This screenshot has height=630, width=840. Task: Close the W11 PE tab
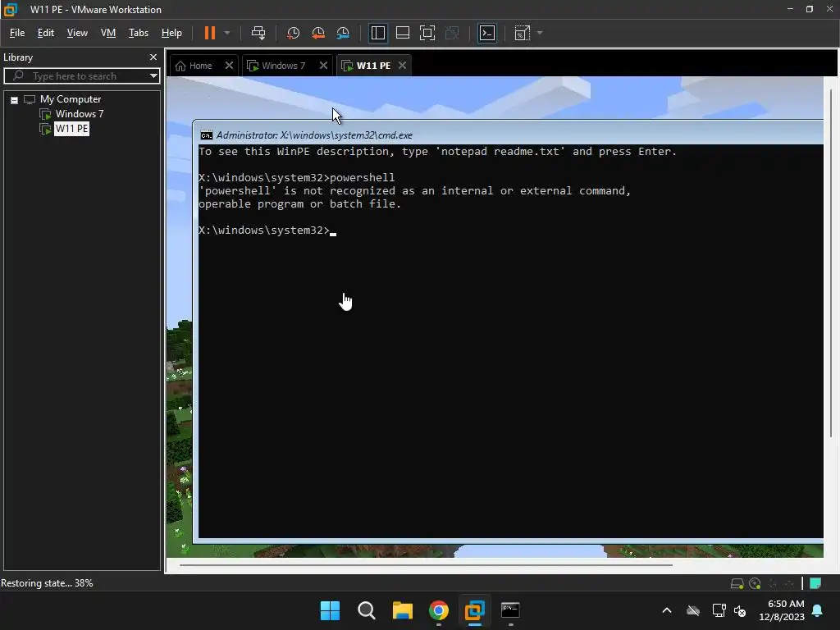point(402,66)
